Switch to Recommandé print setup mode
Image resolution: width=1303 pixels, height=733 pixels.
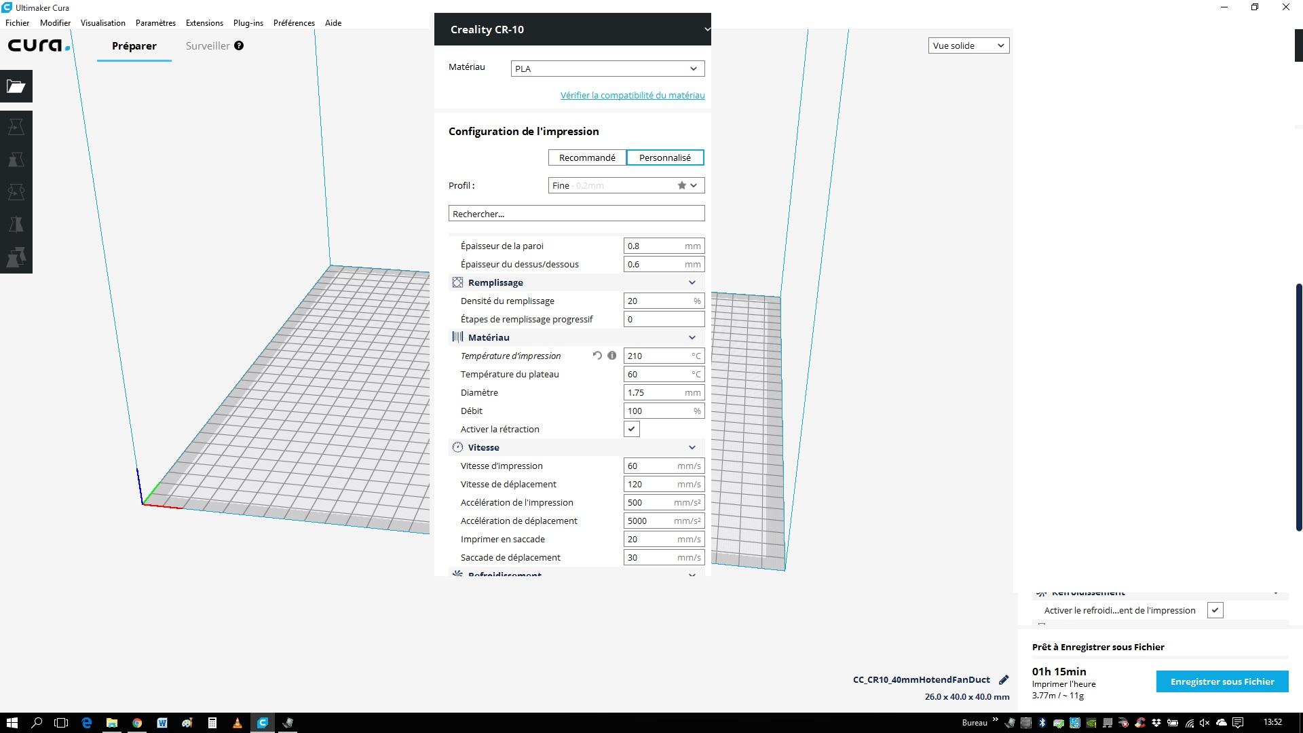coord(587,157)
